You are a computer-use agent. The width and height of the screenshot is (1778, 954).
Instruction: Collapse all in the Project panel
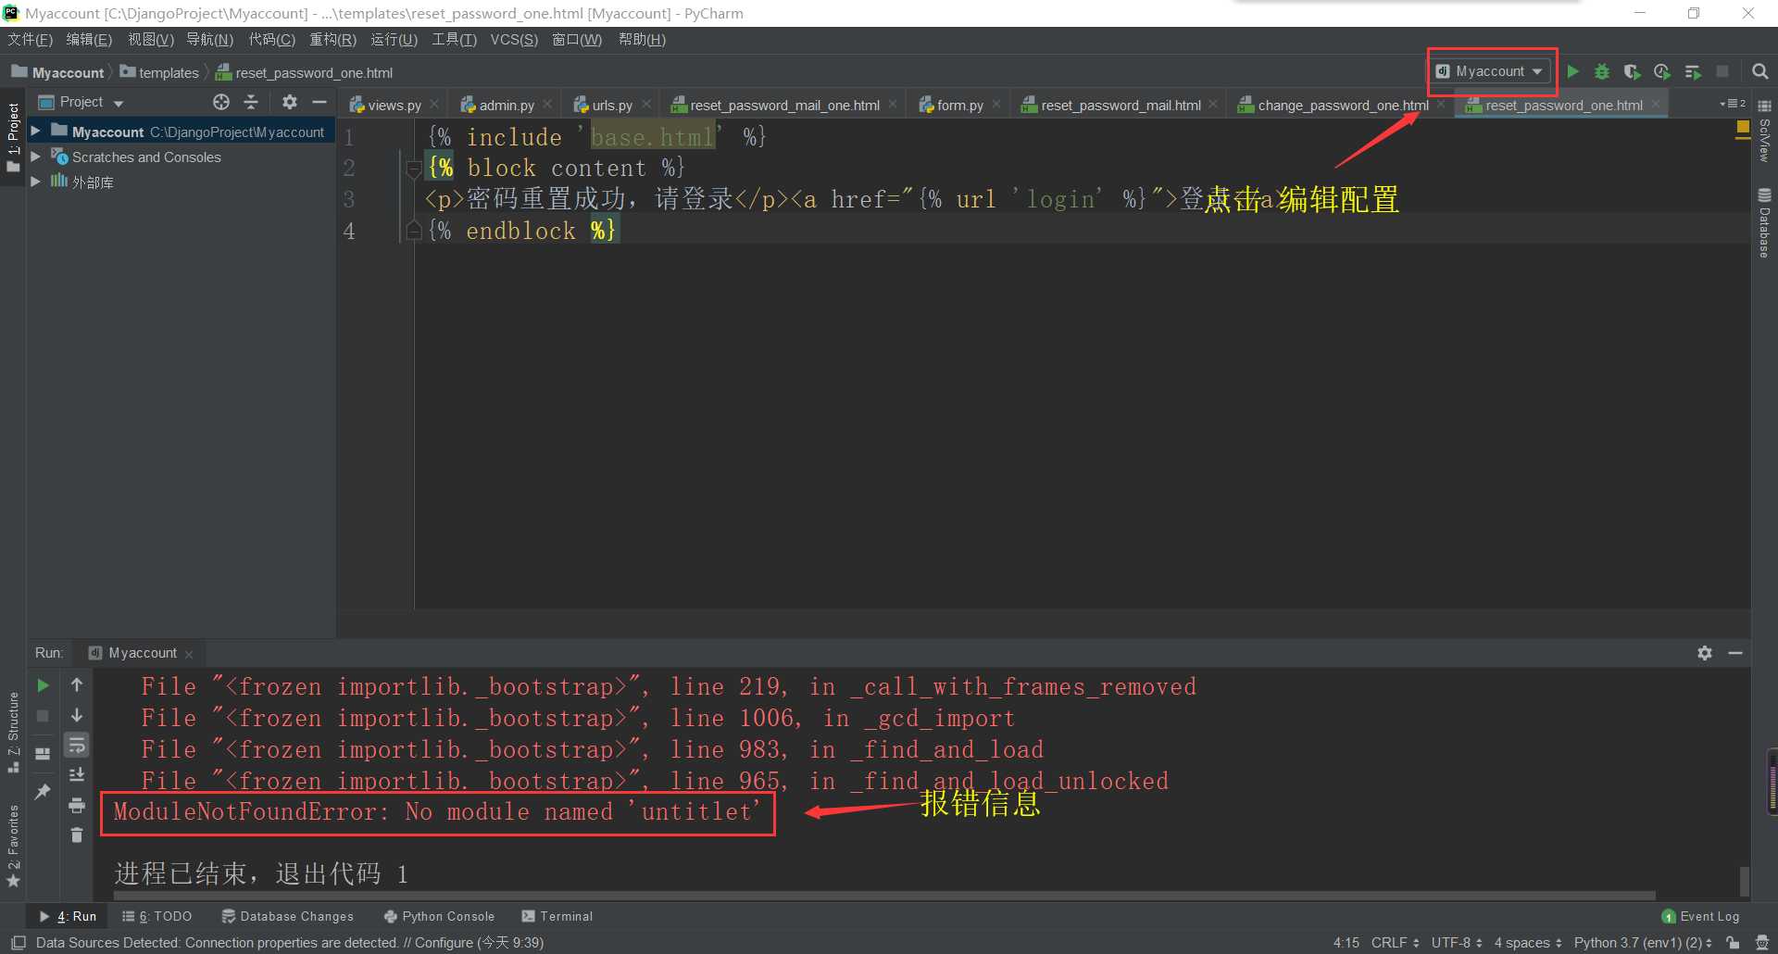tap(251, 102)
